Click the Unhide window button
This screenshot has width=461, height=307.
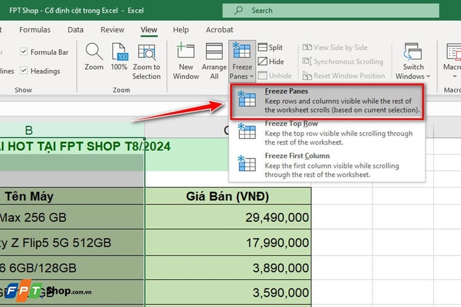[275, 75]
